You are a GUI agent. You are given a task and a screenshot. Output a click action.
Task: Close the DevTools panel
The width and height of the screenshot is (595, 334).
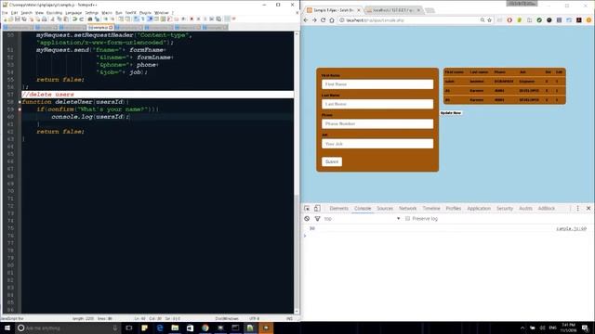pyautogui.click(x=588, y=208)
